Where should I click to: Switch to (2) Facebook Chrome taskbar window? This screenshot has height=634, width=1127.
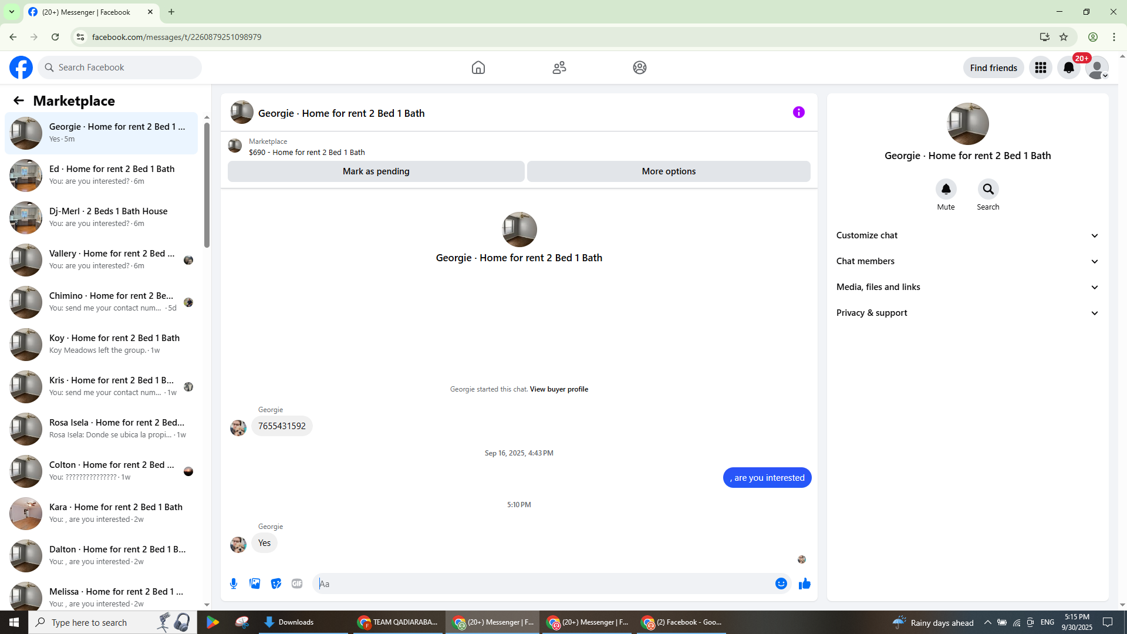click(x=682, y=622)
